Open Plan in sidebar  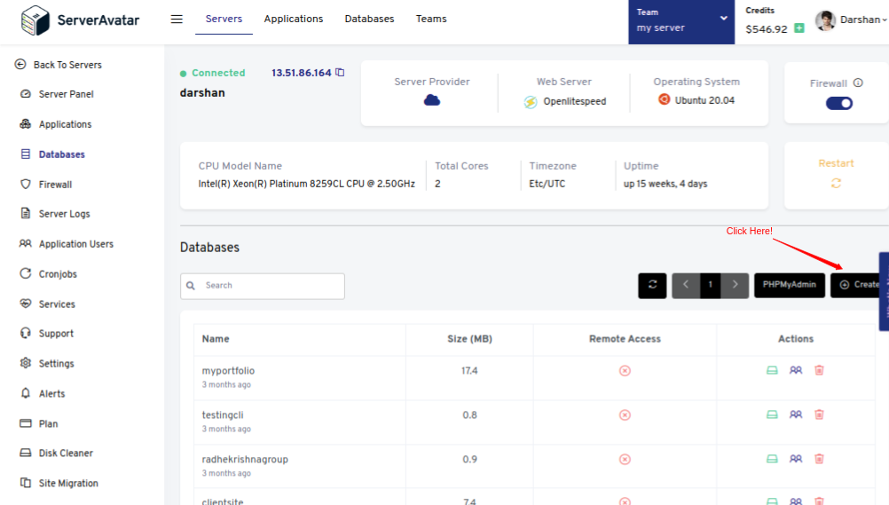(38, 424)
